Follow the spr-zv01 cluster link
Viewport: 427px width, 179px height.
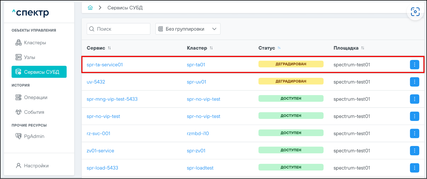click(x=196, y=151)
